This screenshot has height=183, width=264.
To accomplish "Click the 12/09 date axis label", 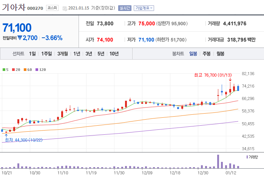I will tap(147, 173).
